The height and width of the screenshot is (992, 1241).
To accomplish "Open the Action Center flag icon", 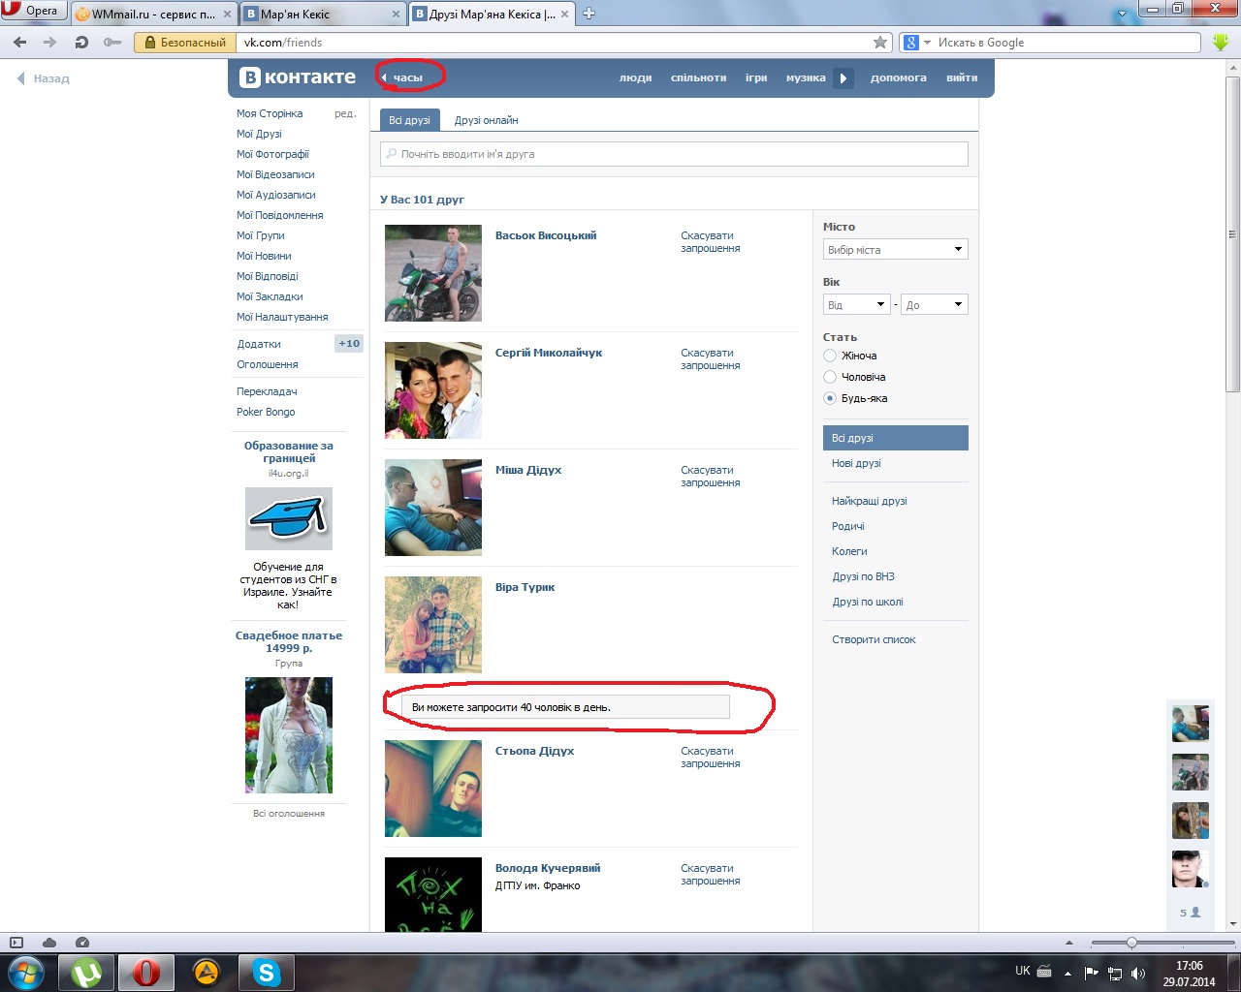I will (x=1092, y=973).
